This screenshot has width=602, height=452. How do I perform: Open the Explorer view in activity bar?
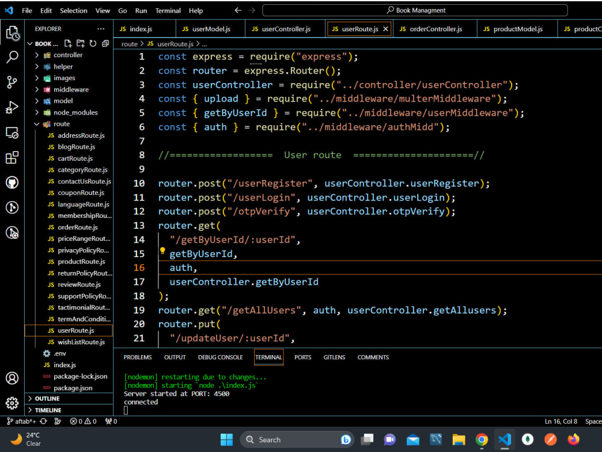12,33
